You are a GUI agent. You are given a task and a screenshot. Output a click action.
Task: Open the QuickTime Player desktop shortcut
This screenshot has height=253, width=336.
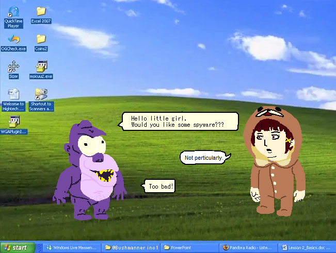13,11
